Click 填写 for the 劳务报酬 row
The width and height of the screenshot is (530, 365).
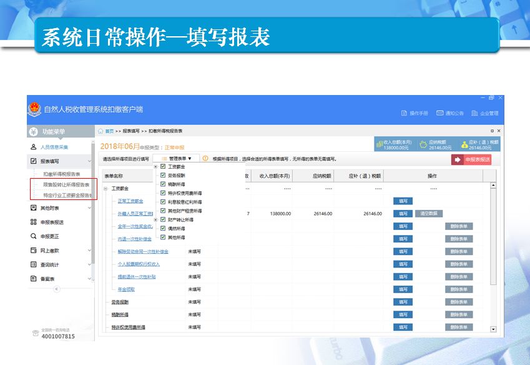pyautogui.click(x=403, y=302)
